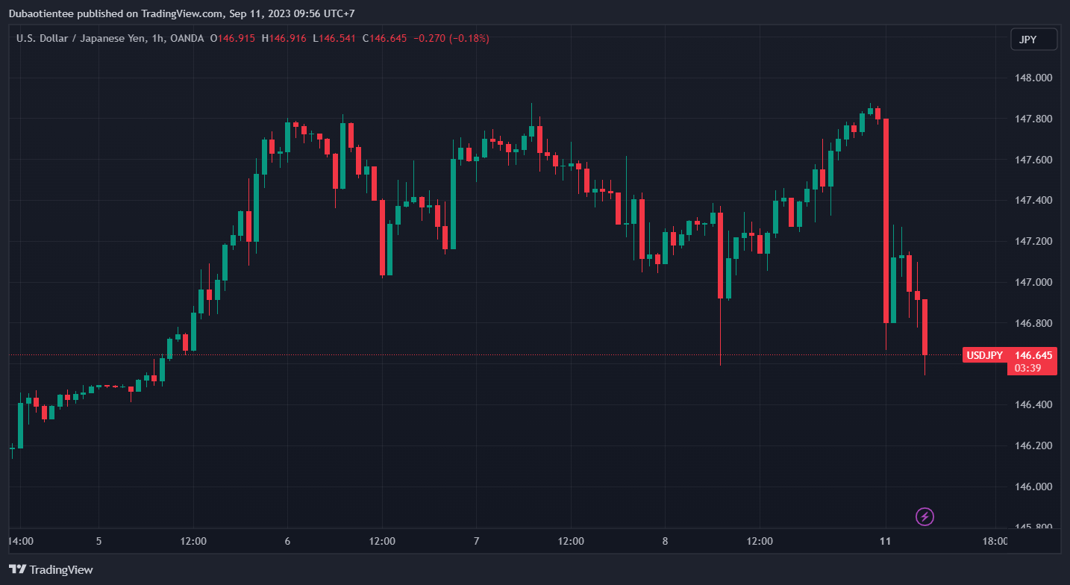Select the open value O146.915
Screen dimensions: 1070x585
pyautogui.click(x=235, y=38)
